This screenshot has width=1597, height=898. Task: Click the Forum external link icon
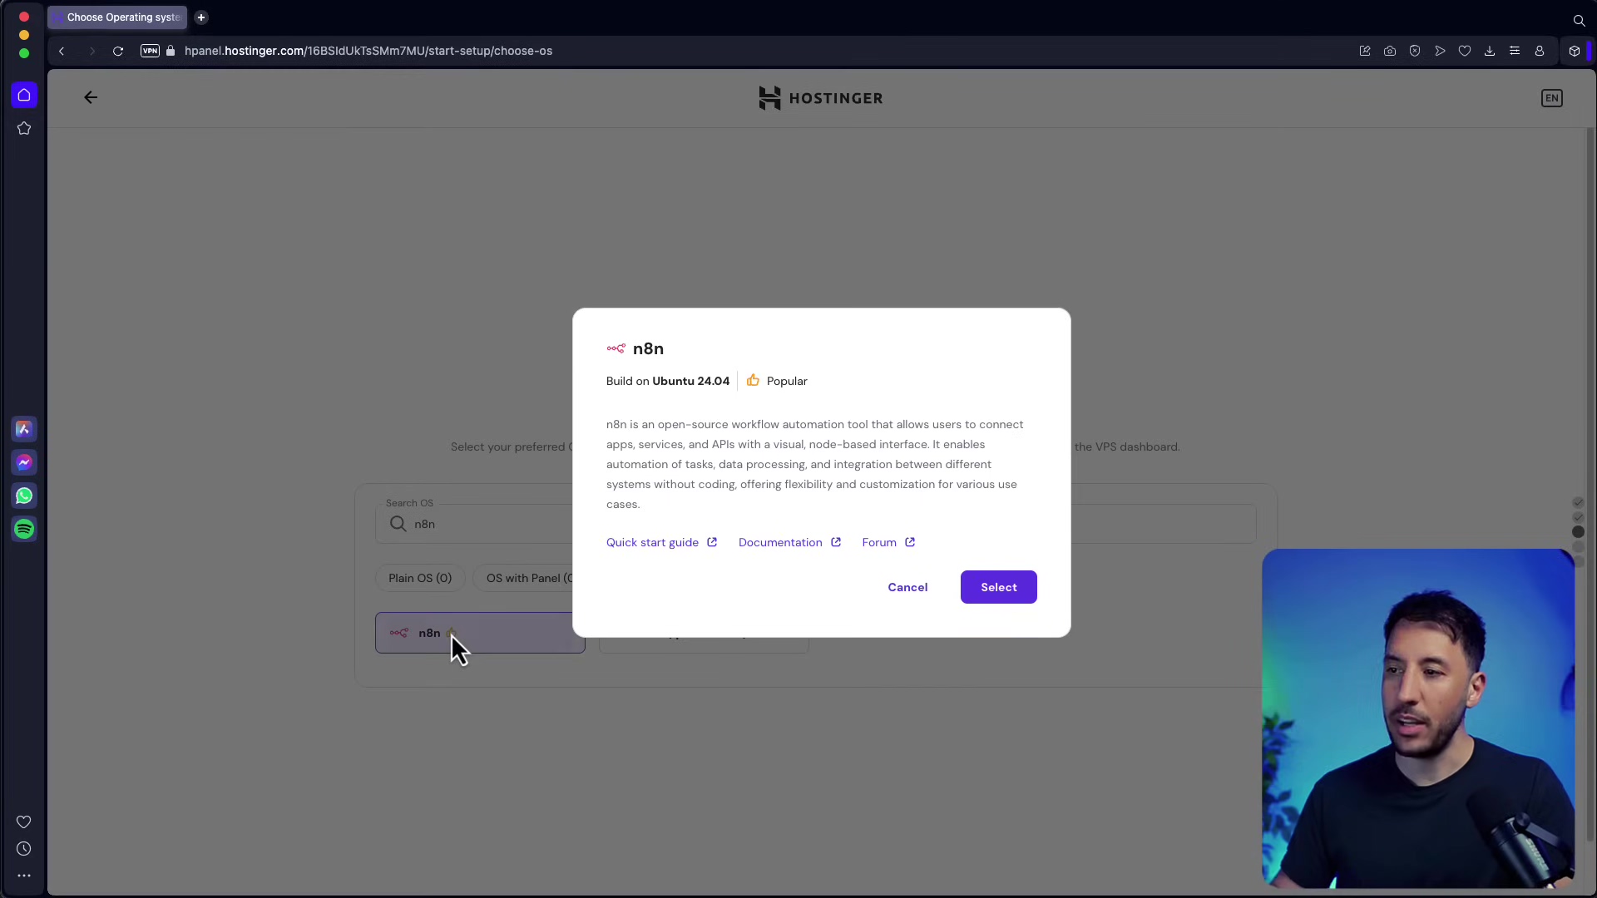click(x=910, y=542)
